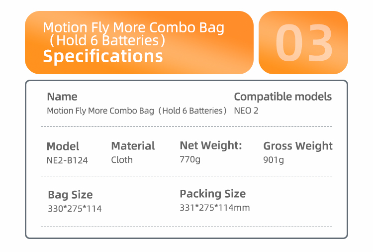Viewport: 373px width, 252px height.
Task: Click the "Cloth" material value
Action: click(x=122, y=160)
